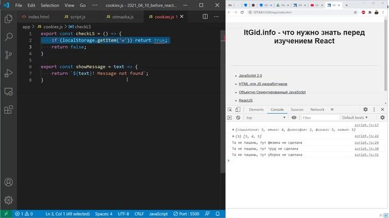The image size is (389, 218).
Task: Click the split editor right icon
Action: (x=205, y=16)
